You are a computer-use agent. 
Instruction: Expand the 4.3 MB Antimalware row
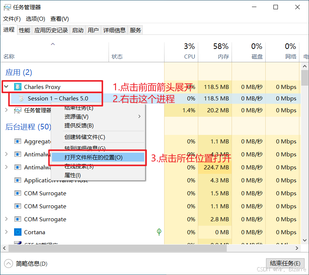(x=6, y=154)
